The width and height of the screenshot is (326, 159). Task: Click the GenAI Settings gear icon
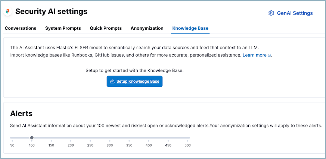pos(271,13)
